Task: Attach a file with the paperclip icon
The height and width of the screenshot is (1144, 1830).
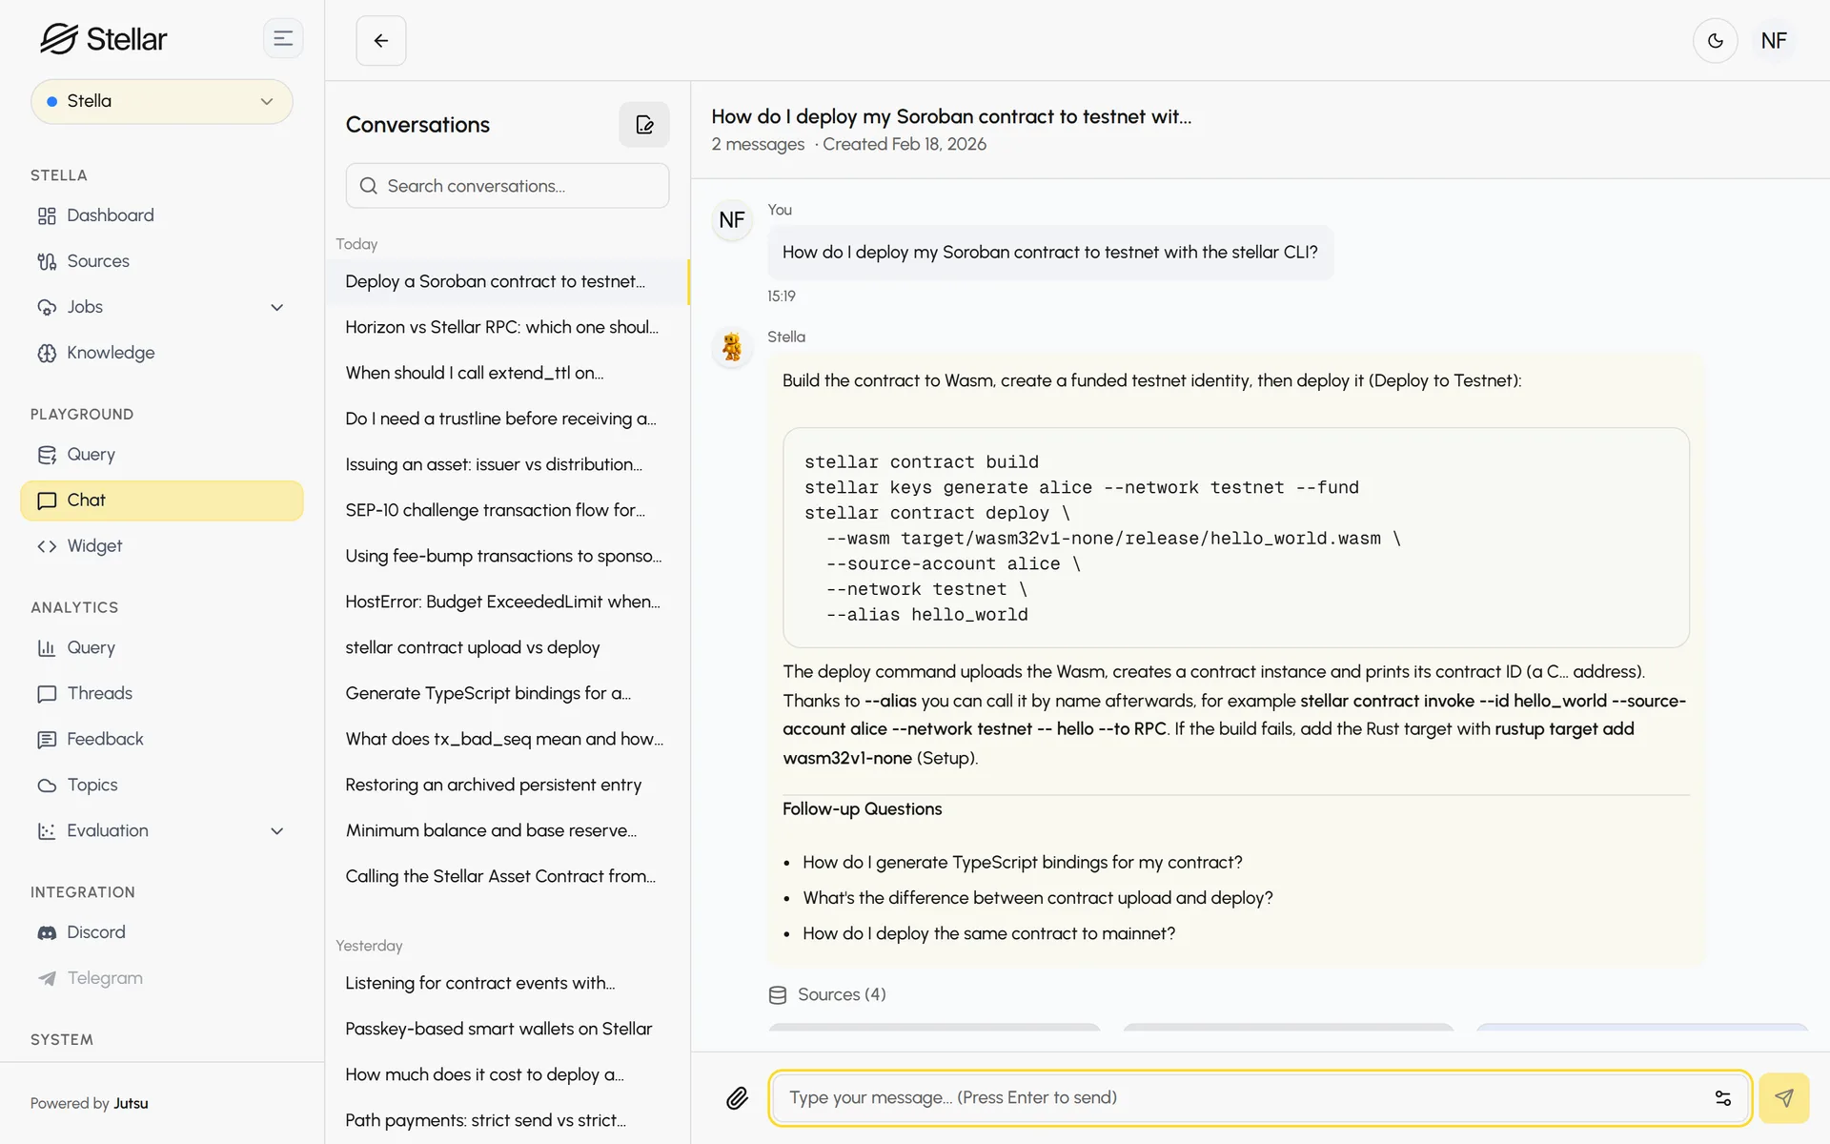Action: tap(737, 1098)
